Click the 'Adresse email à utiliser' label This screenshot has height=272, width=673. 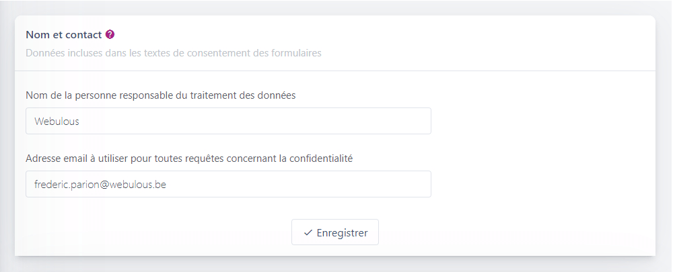point(189,158)
